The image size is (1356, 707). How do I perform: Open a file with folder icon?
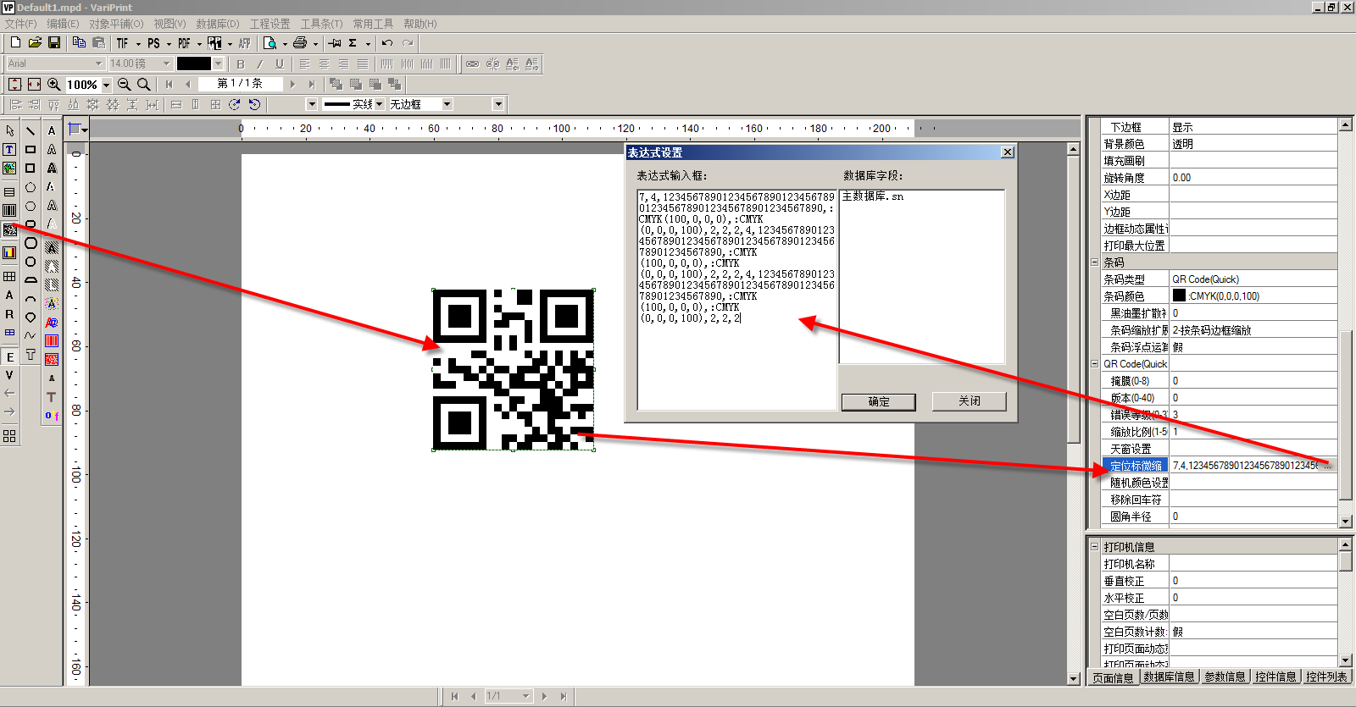35,42
